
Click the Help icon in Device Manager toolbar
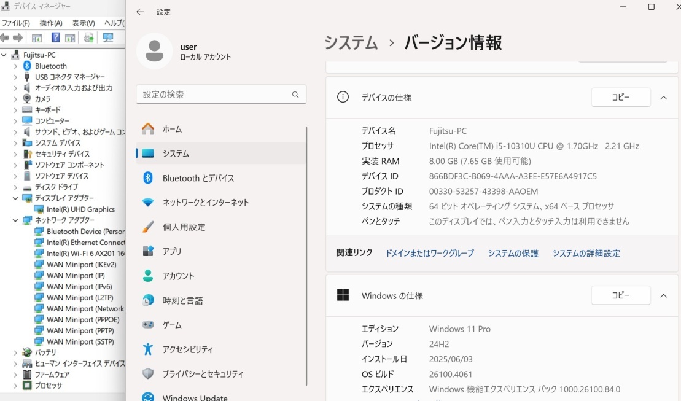pos(56,37)
